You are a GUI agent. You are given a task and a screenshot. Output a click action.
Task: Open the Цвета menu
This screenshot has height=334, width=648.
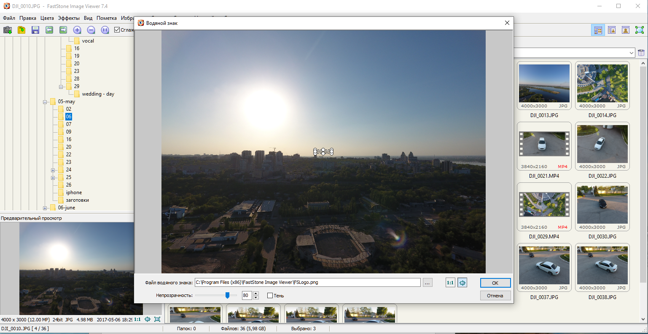pyautogui.click(x=47, y=18)
